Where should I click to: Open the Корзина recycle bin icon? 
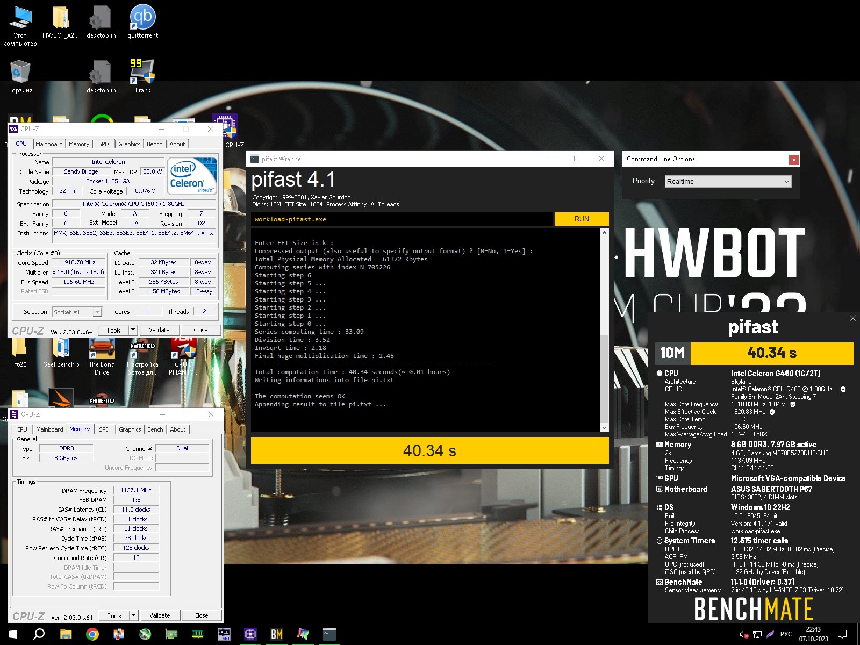point(20,76)
